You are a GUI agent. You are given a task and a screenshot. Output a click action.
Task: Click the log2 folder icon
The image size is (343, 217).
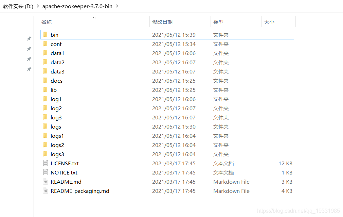45,108
